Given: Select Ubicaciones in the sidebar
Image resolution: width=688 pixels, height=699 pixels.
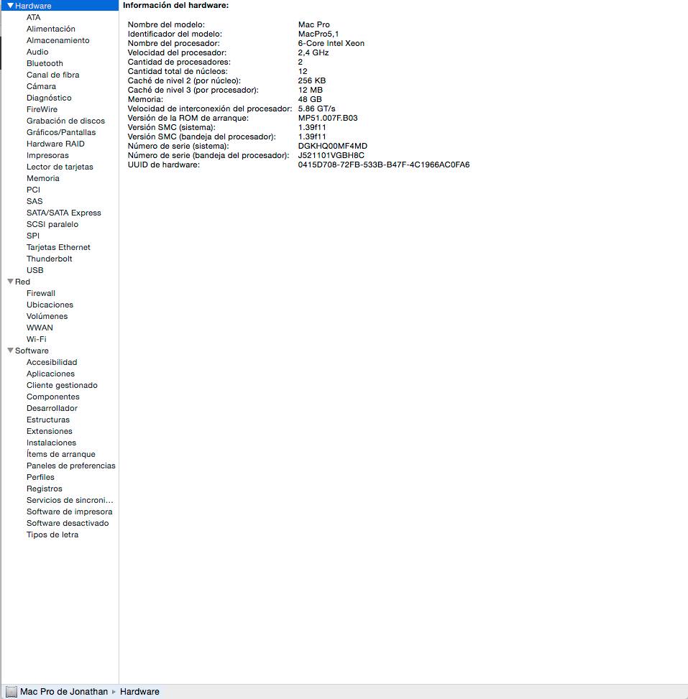Looking at the screenshot, I should coord(50,305).
